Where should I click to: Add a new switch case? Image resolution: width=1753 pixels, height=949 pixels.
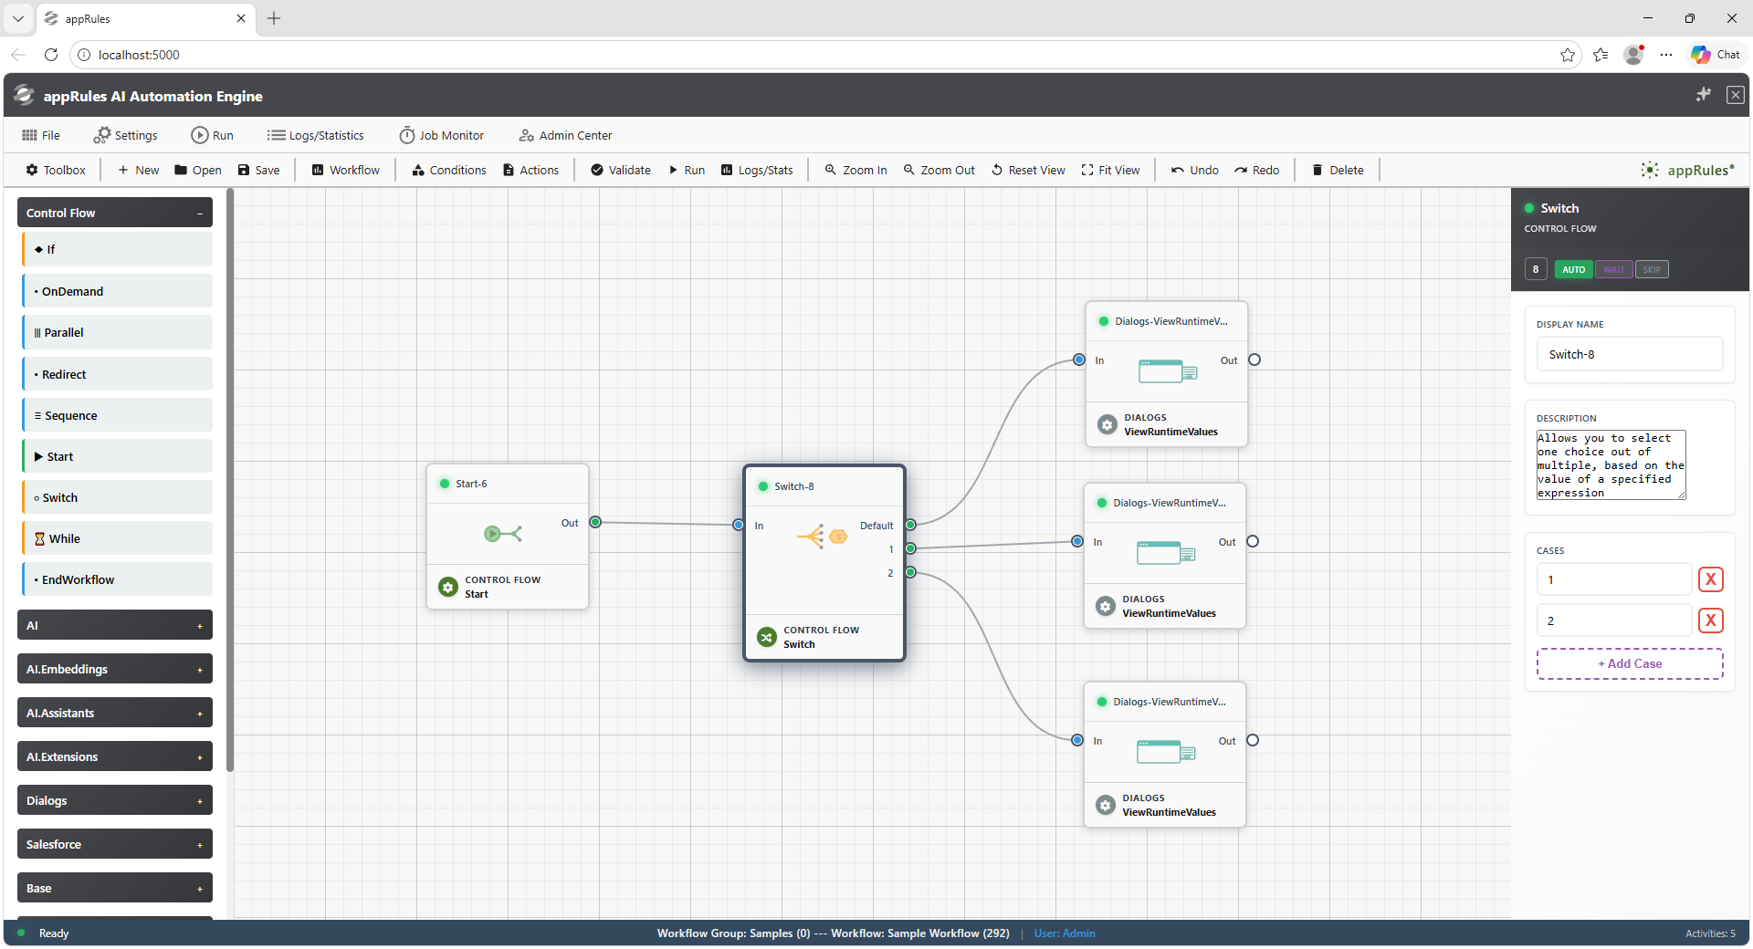coord(1630,663)
